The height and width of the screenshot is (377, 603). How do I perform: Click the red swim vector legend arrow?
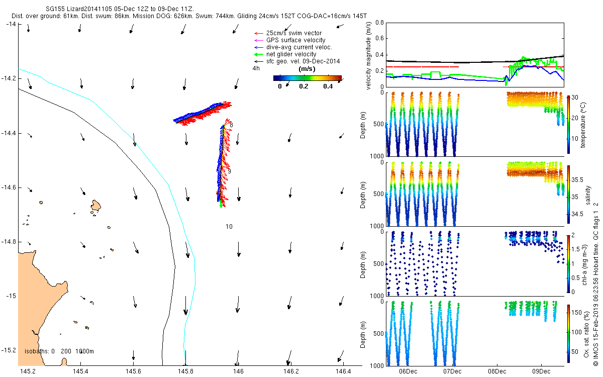point(258,33)
